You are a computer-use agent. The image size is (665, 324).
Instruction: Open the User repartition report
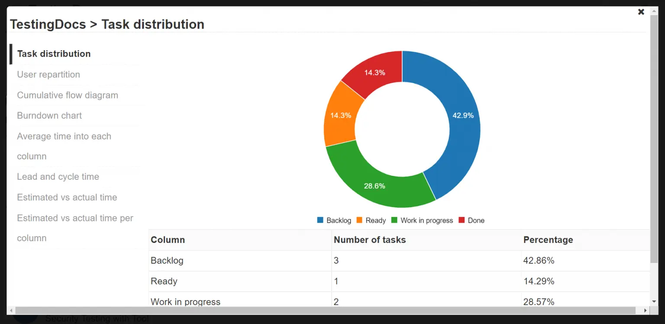click(48, 75)
